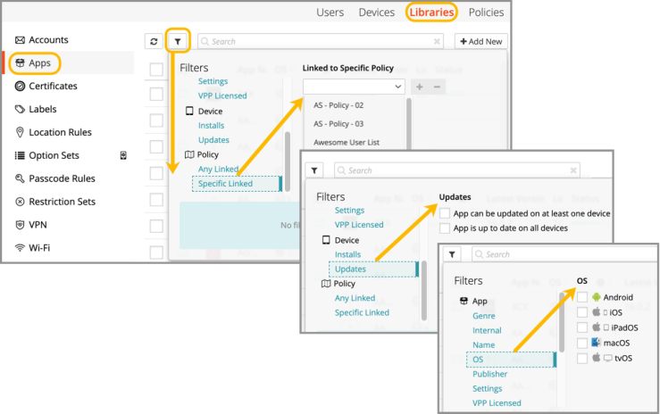Toggle the macOS filter checkbox
This screenshot has height=414, width=660.
[582, 343]
